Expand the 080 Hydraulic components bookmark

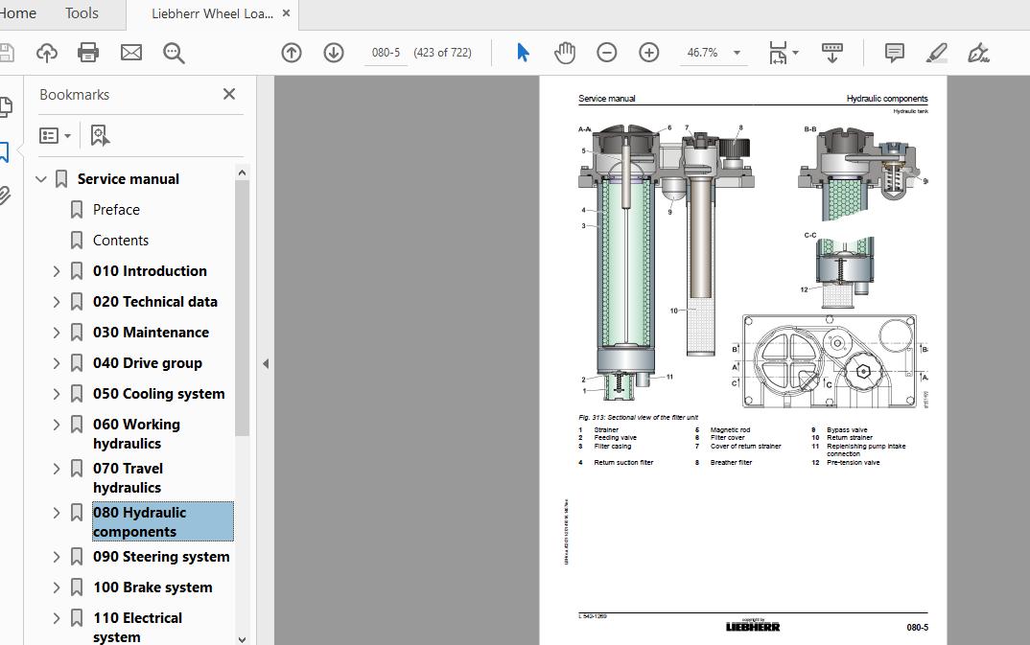57,513
